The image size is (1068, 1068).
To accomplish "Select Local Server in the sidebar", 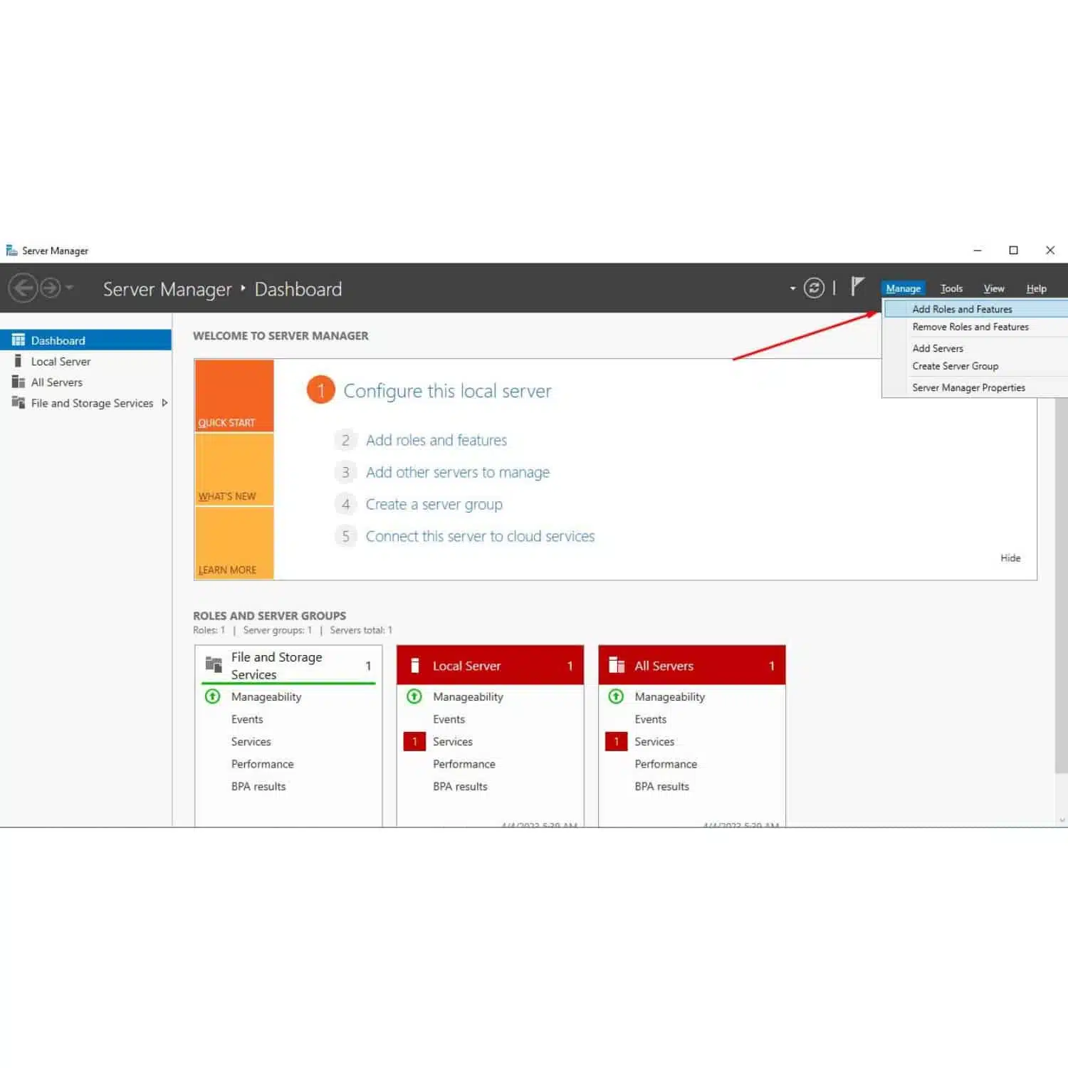I will click(85, 361).
